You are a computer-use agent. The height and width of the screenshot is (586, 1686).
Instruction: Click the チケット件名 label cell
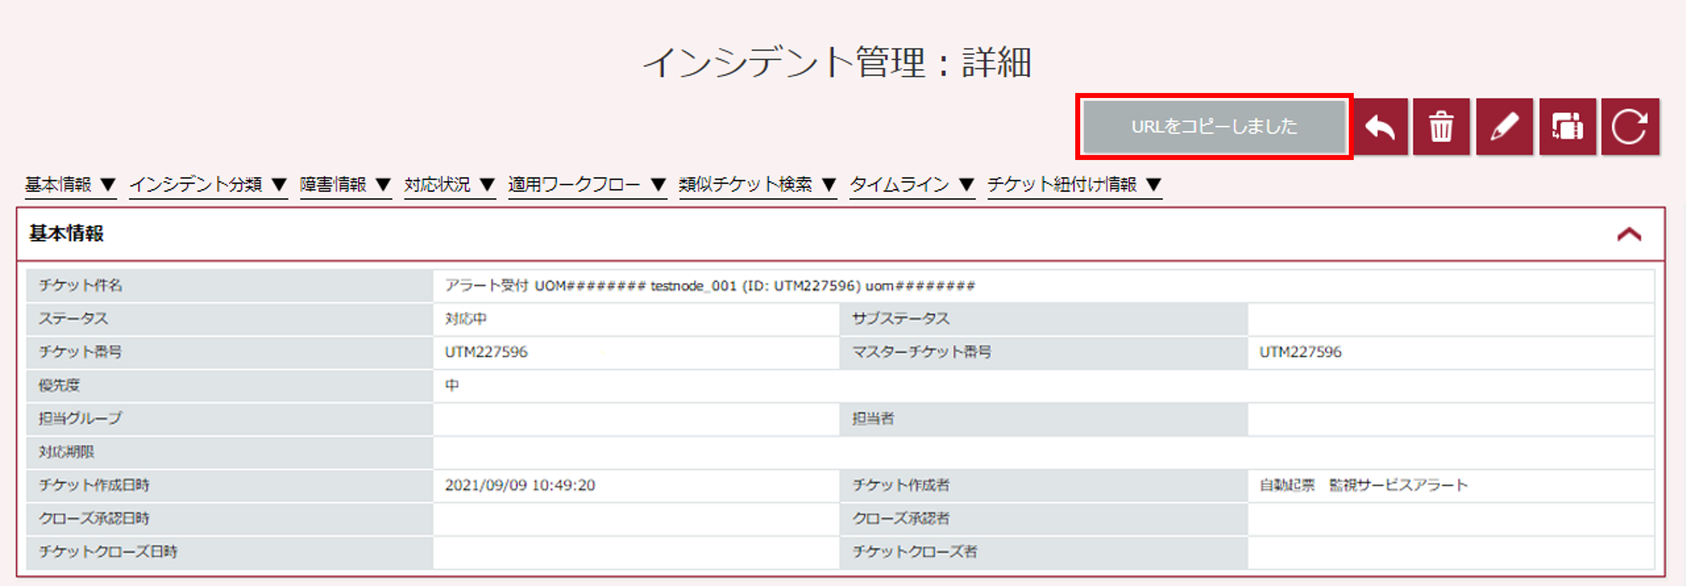[x=229, y=286]
